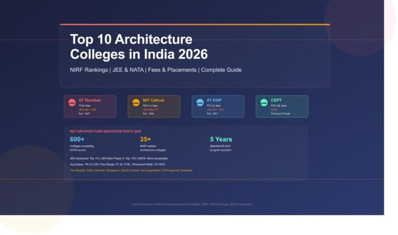Click the "Top Markets: Delhi, Mumbai, Bangalore" line
The width and height of the screenshot is (398, 235).
tap(131, 171)
